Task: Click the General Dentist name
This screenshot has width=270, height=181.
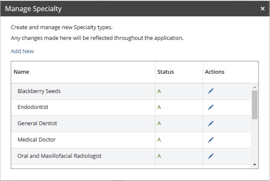Action: tap(37, 124)
